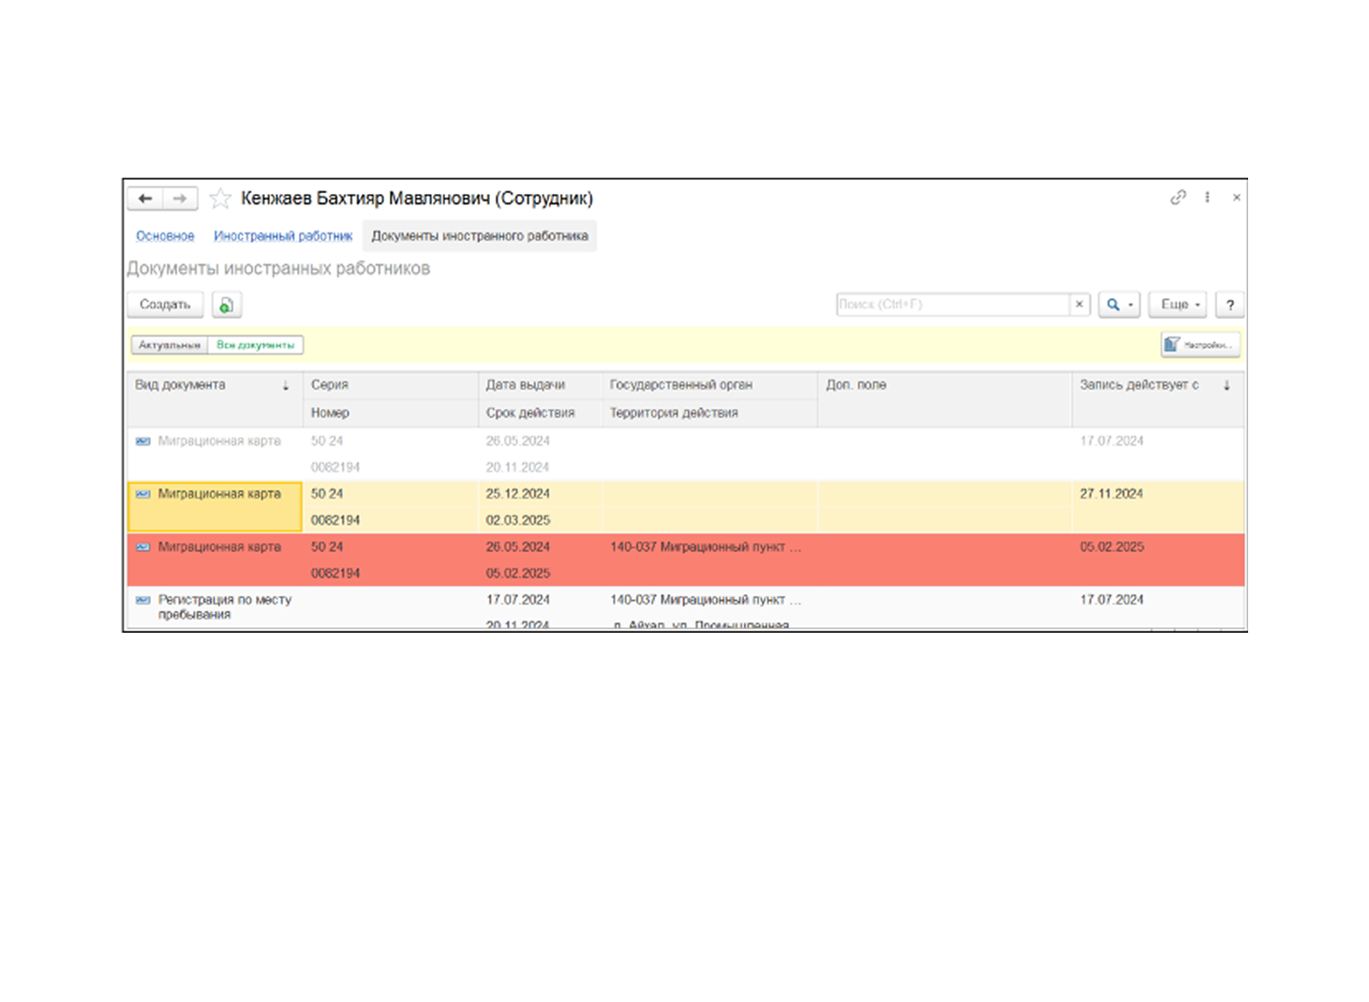This screenshot has width=1369, height=1002.
Task: Click the Создать button
Action: pyautogui.click(x=165, y=305)
